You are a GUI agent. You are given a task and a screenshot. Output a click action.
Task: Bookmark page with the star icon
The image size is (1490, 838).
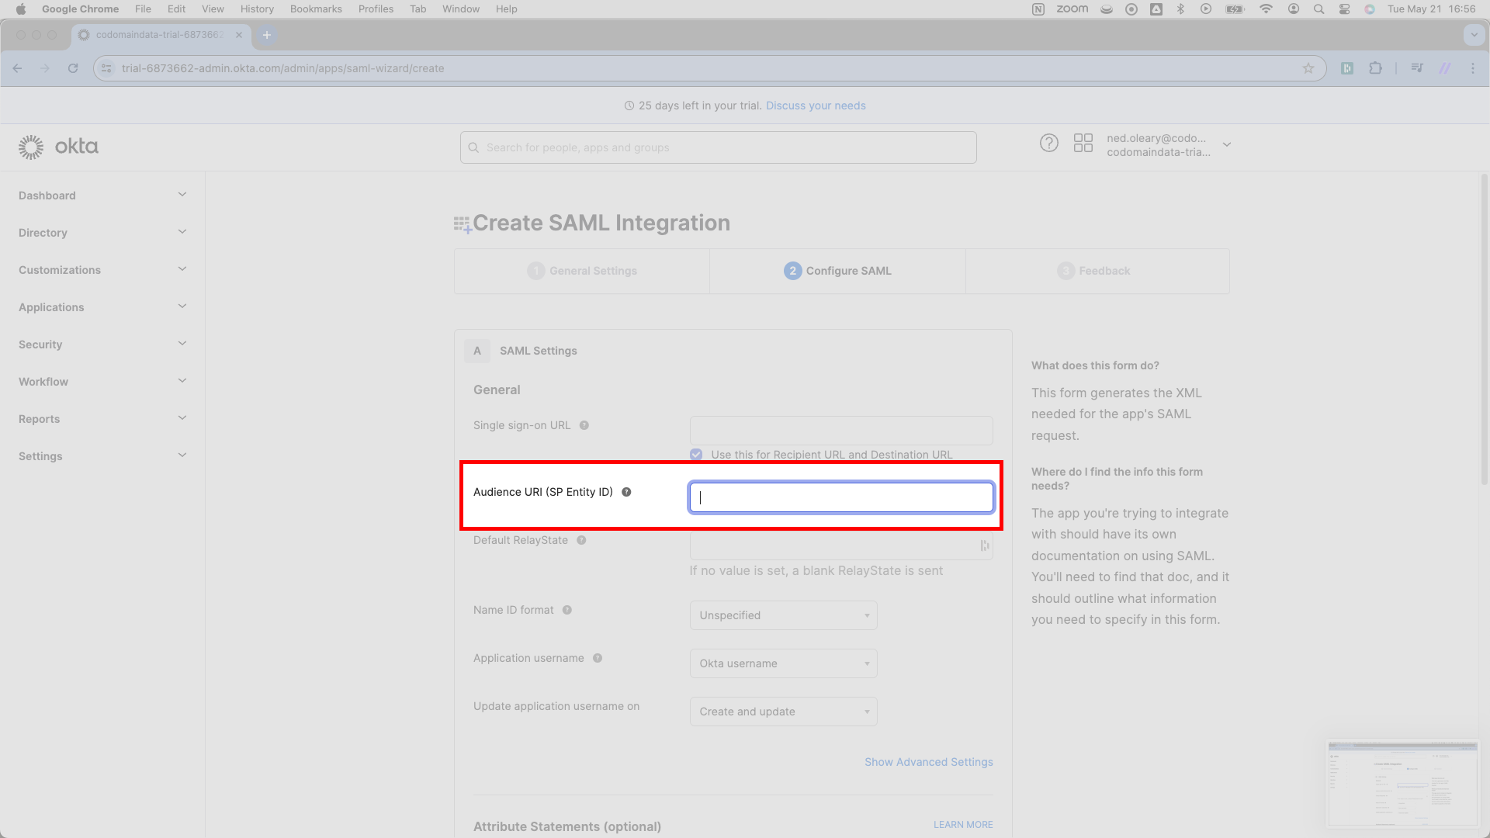coord(1308,68)
